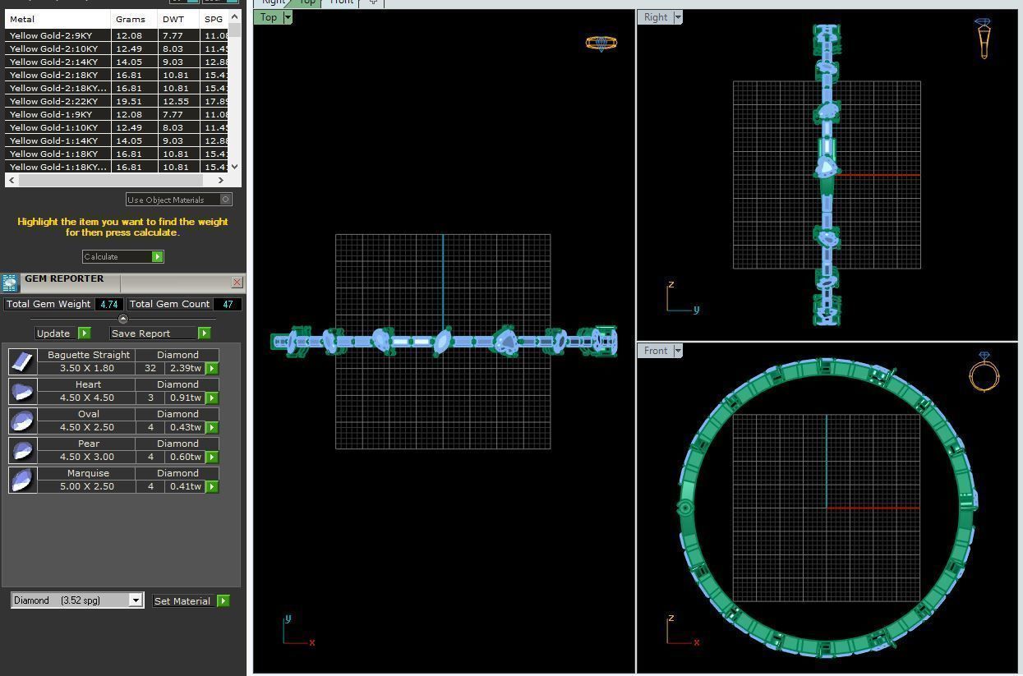Click green arrow beside 0.91tw Heart row

pyautogui.click(x=212, y=398)
